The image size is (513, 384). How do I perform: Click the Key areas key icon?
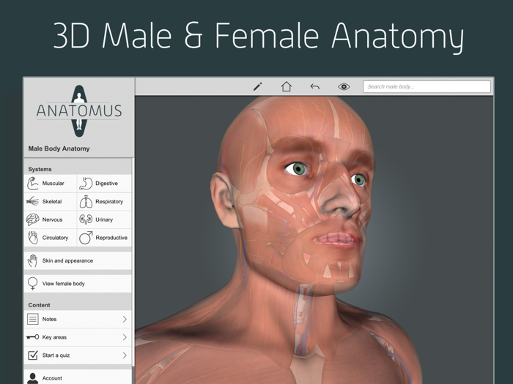click(x=32, y=337)
